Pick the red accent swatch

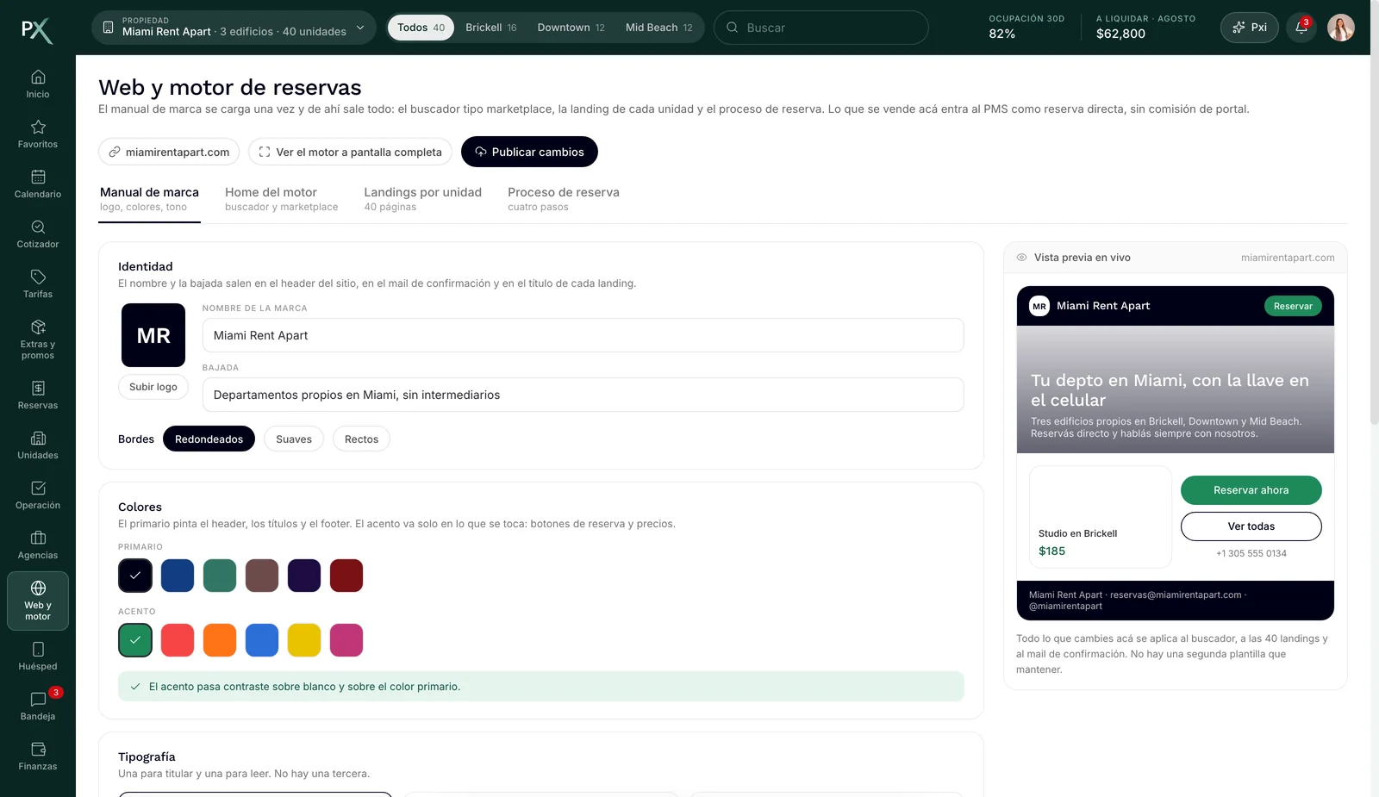point(178,640)
